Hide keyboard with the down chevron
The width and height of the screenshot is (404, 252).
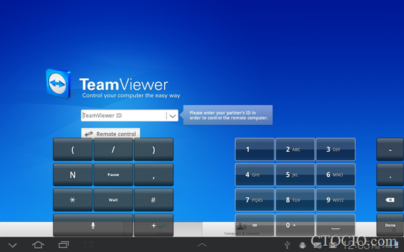click(13, 245)
